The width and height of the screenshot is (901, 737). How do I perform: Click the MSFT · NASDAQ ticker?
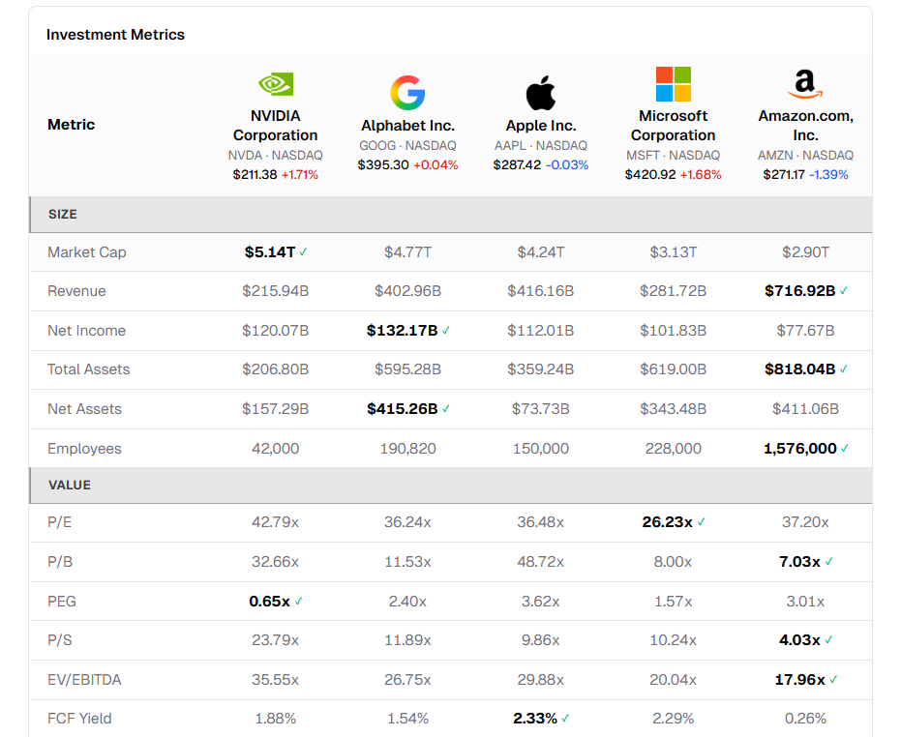click(x=673, y=155)
